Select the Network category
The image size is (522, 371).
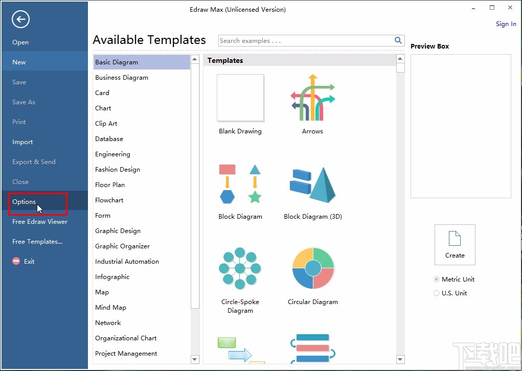click(x=142, y=322)
